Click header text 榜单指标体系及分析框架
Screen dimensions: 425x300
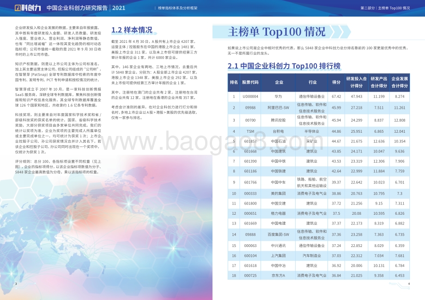pos(177,8)
